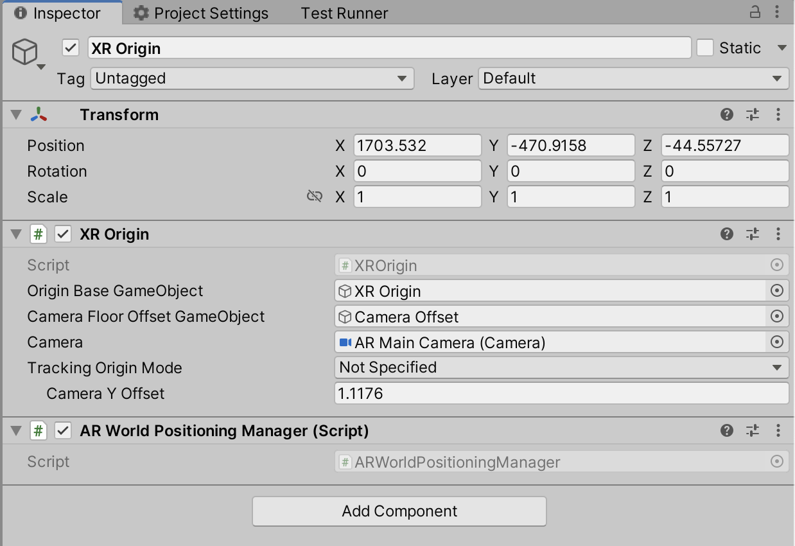Click the XR Origin component script icon

pyautogui.click(x=39, y=234)
